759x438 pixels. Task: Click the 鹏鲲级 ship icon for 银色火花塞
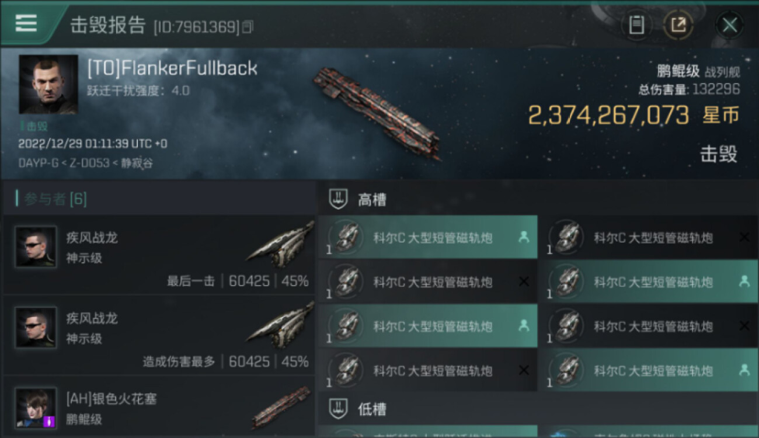click(281, 407)
